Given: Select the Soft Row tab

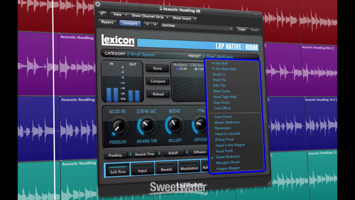Looking at the screenshot, I should 117,170.
